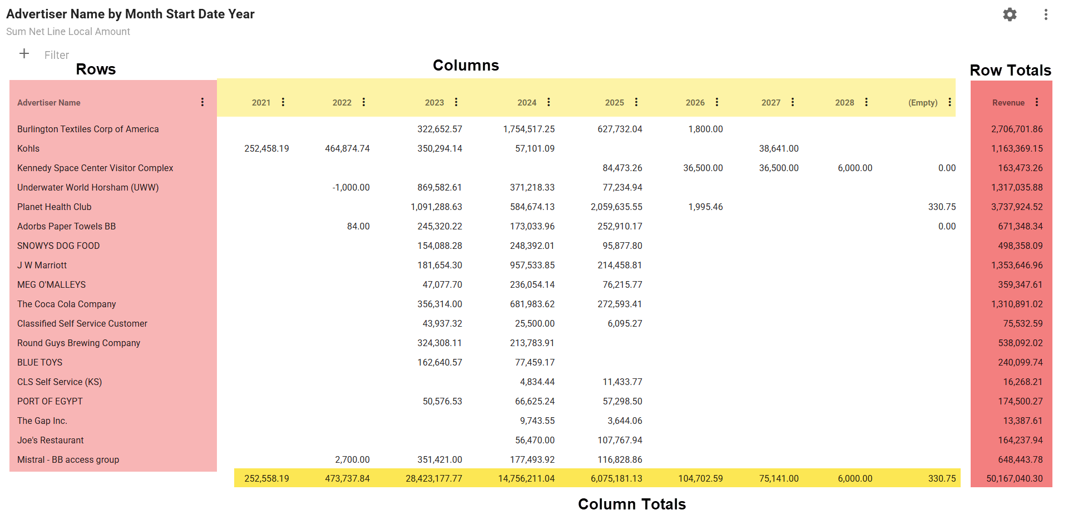This screenshot has height=515, width=1068.
Task: Open the widget settings gear
Action: point(1010,14)
